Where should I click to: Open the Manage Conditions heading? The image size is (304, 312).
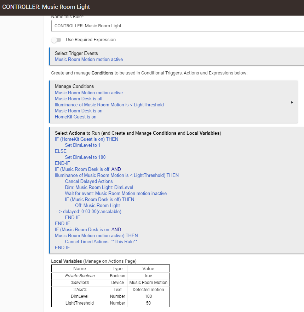74,86
